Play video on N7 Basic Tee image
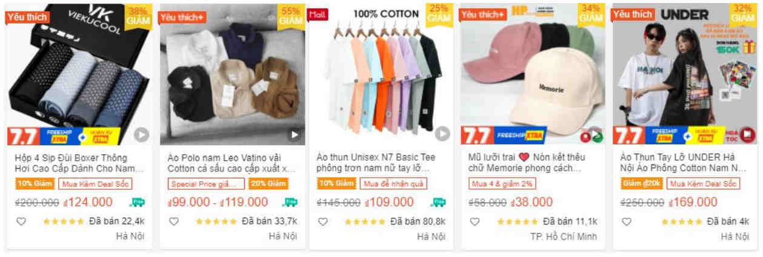This screenshot has width=763, height=257. pyautogui.click(x=442, y=134)
